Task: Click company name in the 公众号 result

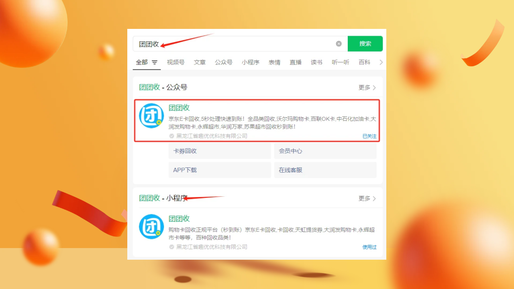Action: coord(212,136)
